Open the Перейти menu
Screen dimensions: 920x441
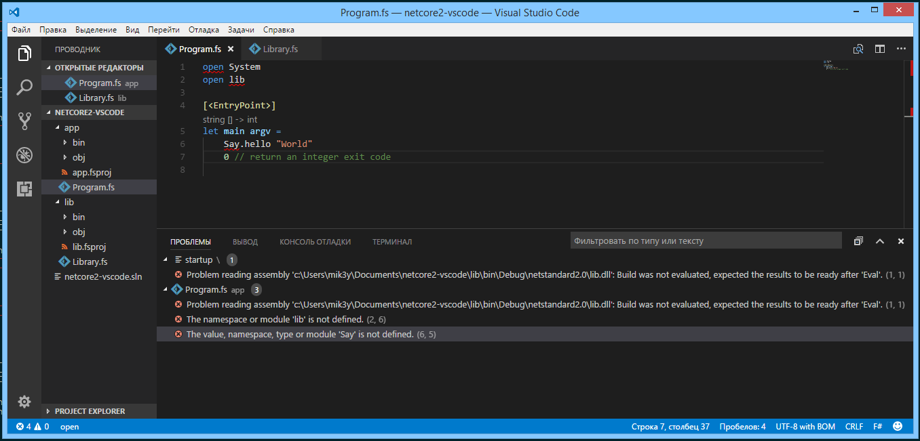coord(164,30)
